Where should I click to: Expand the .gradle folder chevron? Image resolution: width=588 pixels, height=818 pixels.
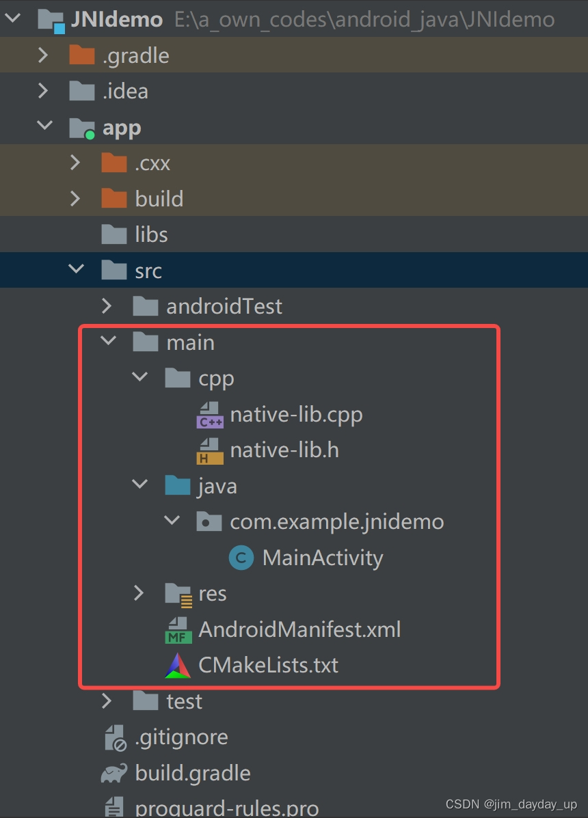click(x=43, y=55)
